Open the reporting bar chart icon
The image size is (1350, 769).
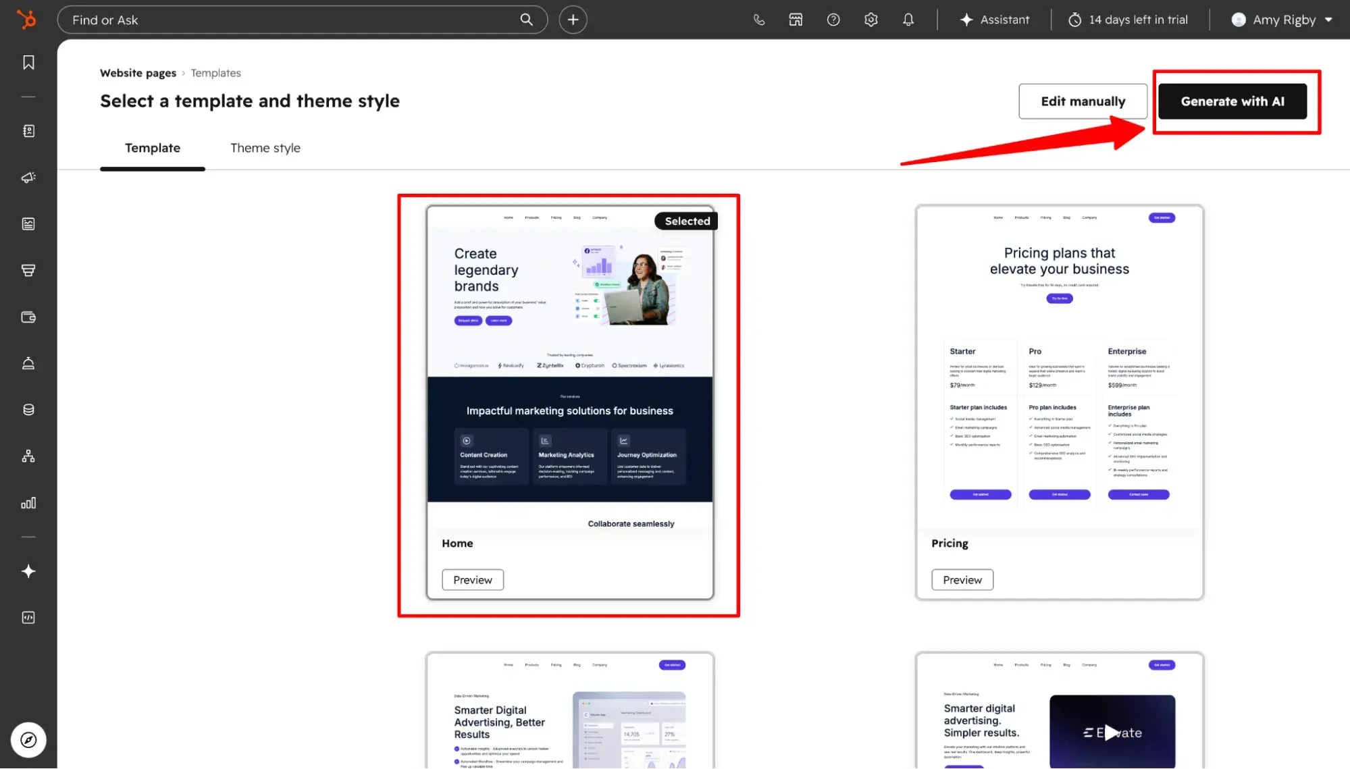coord(28,503)
